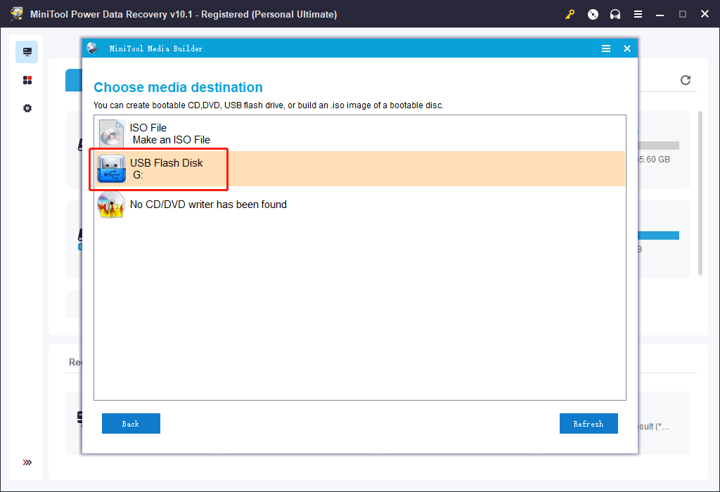Image resolution: width=720 pixels, height=492 pixels.
Task: Click the key registration icon in title bar
Action: pos(570,14)
